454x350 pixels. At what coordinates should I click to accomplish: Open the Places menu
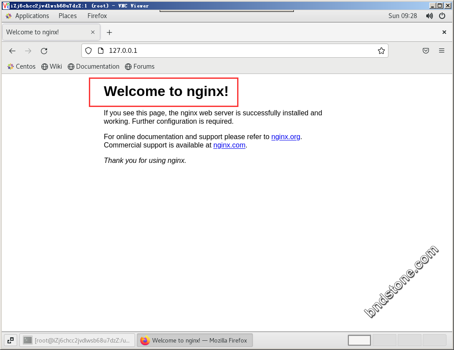point(68,16)
